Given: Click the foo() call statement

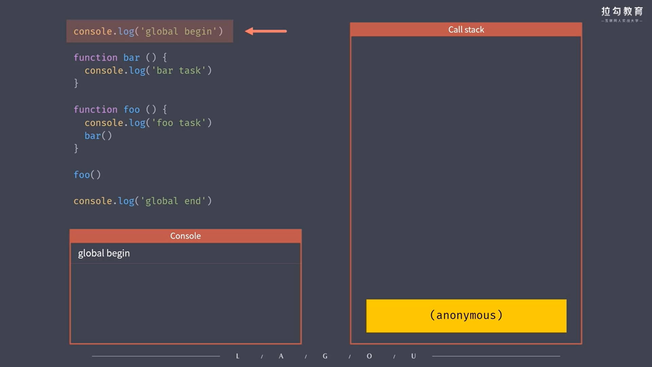Looking at the screenshot, I should pyautogui.click(x=87, y=175).
